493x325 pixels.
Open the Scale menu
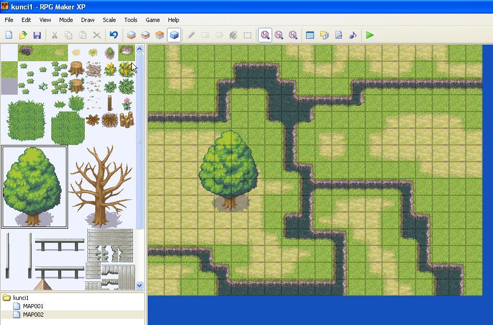[x=109, y=20]
